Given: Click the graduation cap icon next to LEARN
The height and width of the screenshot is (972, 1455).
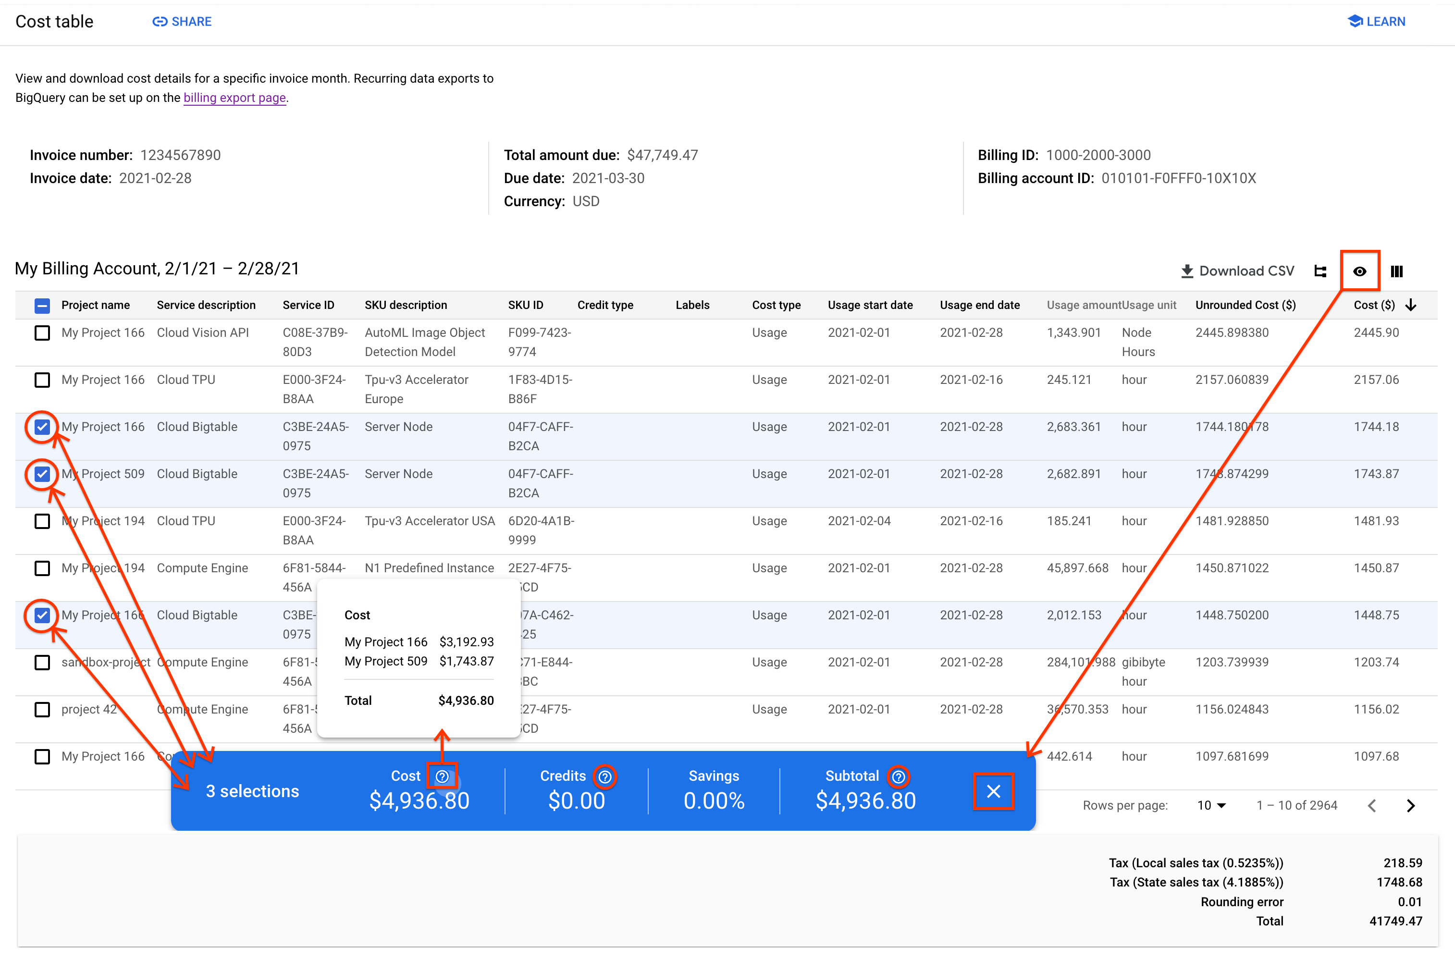Looking at the screenshot, I should point(1355,21).
